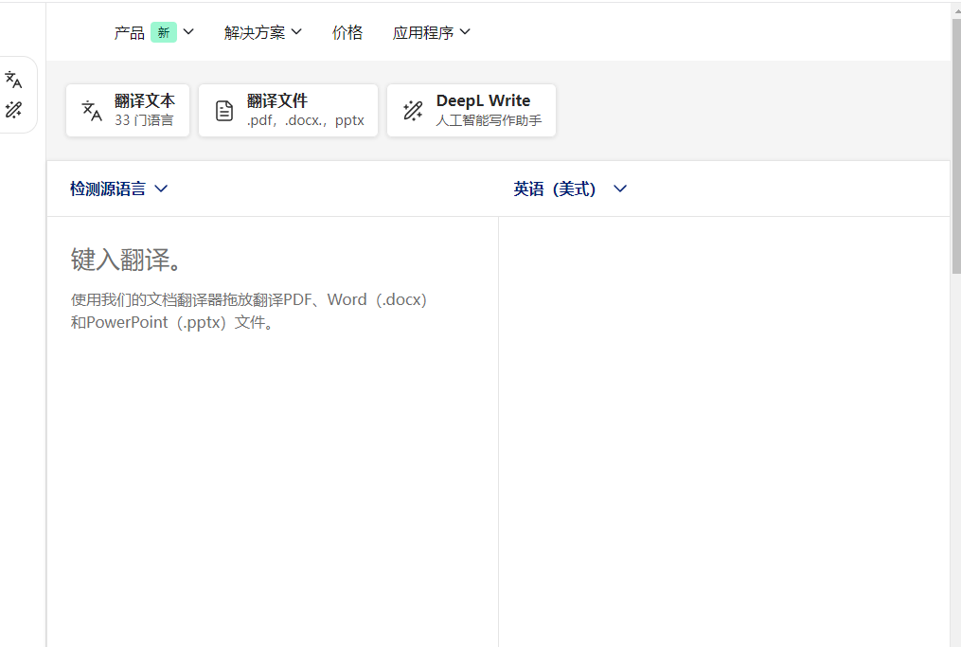
Task: Open the 英语 (美式) target language dropdown
Action: click(570, 189)
